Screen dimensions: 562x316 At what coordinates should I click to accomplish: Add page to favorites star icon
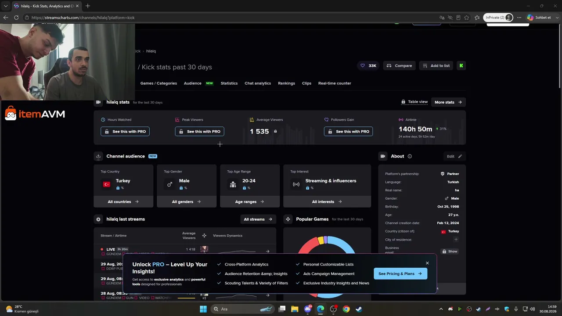pyautogui.click(x=467, y=18)
